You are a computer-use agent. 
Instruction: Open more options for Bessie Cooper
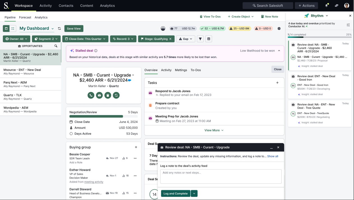[x=135, y=158]
